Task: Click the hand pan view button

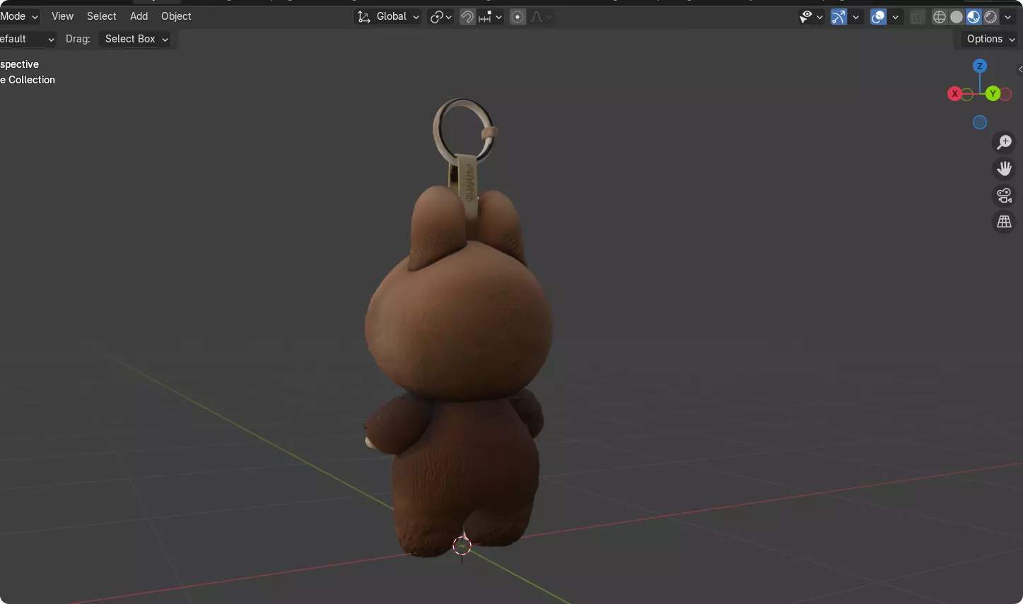Action: [x=1004, y=169]
